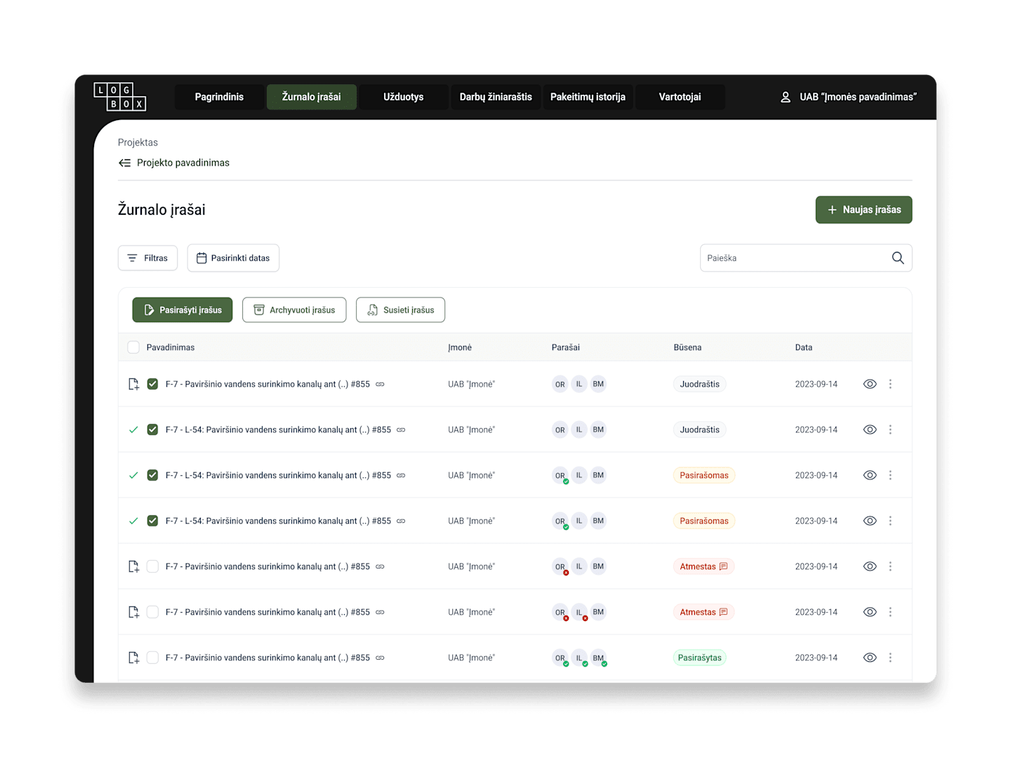This screenshot has width=1011, height=758.
Task: Click checkmark icon on L-54 Juodraštis row
Action: 133,430
